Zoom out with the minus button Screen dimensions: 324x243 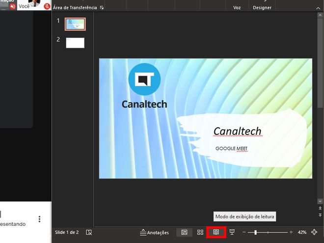click(244, 232)
